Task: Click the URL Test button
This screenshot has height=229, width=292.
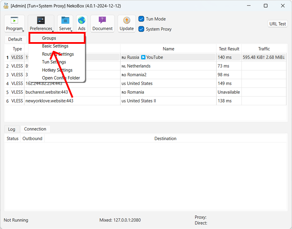Action: pyautogui.click(x=277, y=24)
